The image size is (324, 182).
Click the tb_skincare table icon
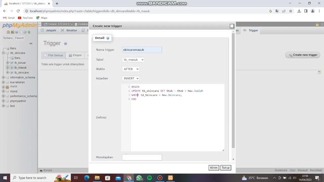[12, 73]
